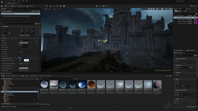Toggle the Scale lock icon
Image resolution: width=198 pixels, height=111 pixels.
[9, 33]
